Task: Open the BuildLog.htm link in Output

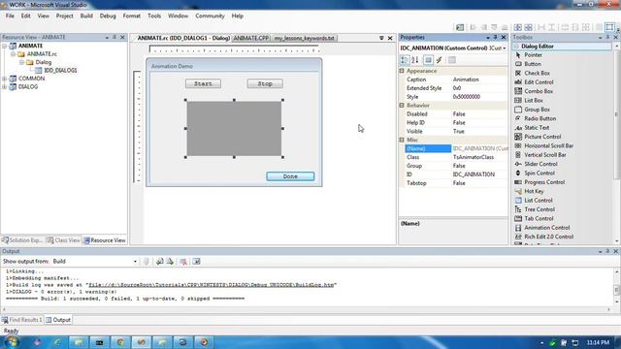Action: (x=212, y=285)
